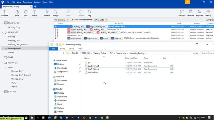Viewport: 214px width, 120px height.
Task: Click the Search BranchingTesting field
Action: pos(207,53)
